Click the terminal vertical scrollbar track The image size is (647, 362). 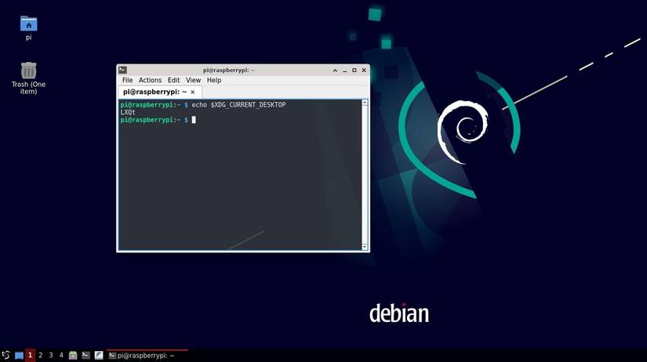pos(365,175)
